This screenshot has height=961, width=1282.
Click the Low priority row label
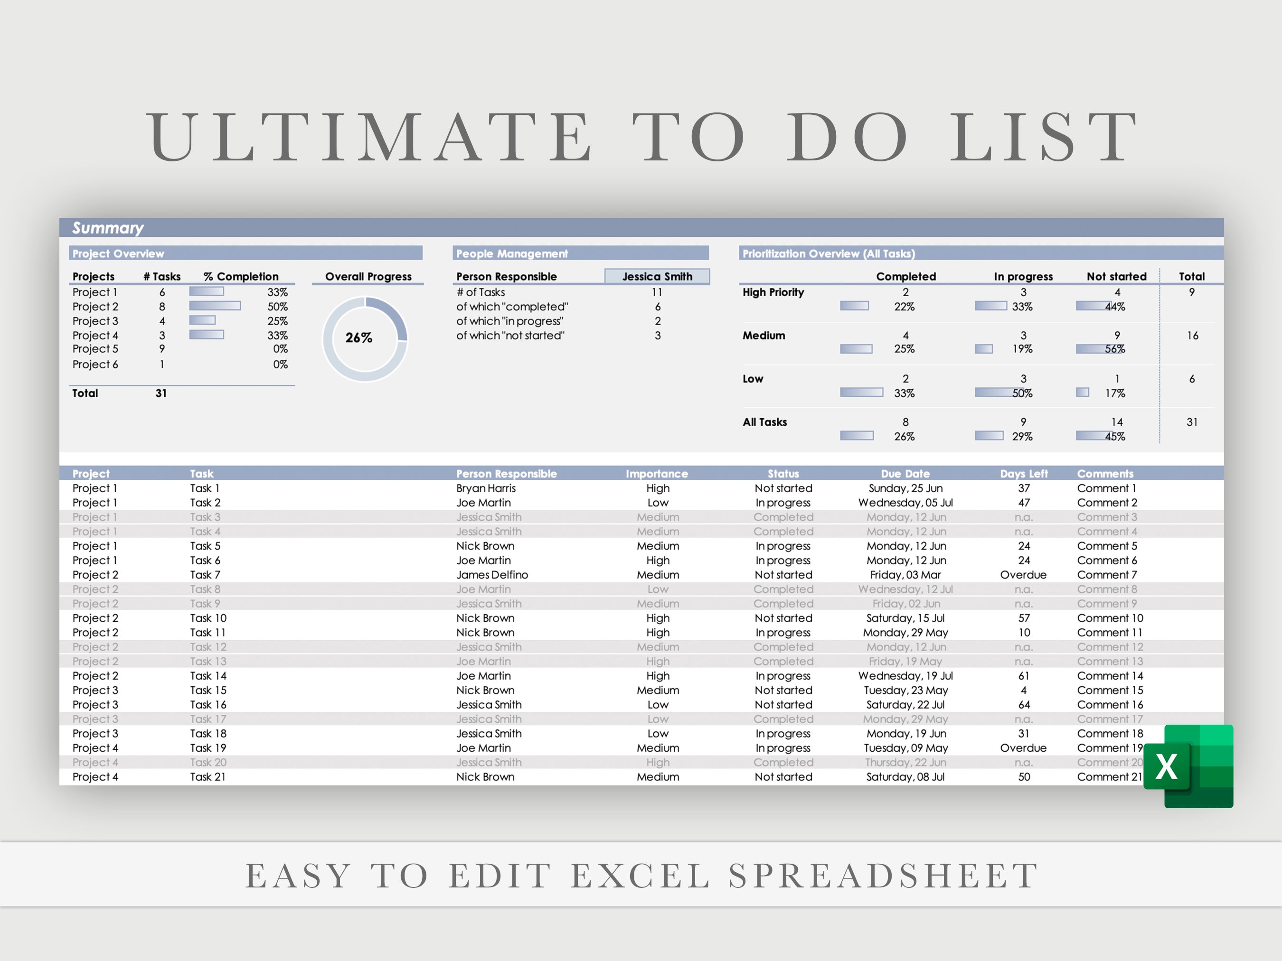click(753, 379)
